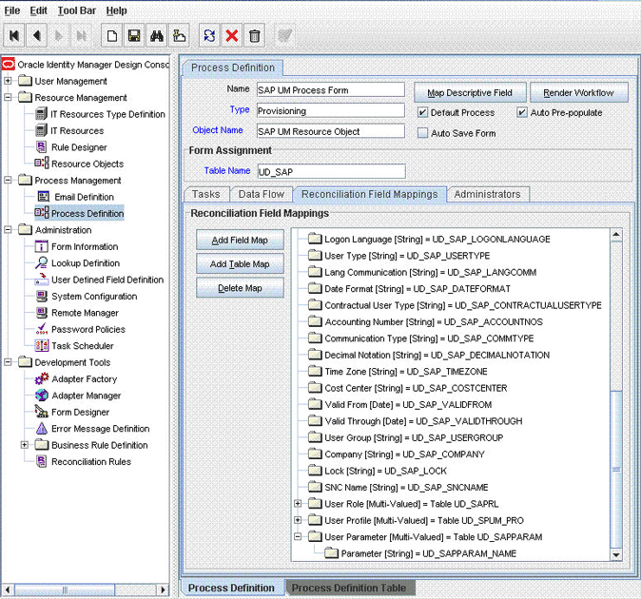Image resolution: width=641 pixels, height=599 pixels.
Task: Open Adapter Factory gears icon
Action: click(42, 378)
